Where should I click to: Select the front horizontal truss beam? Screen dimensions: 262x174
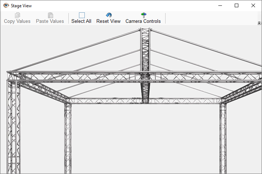coord(138,76)
